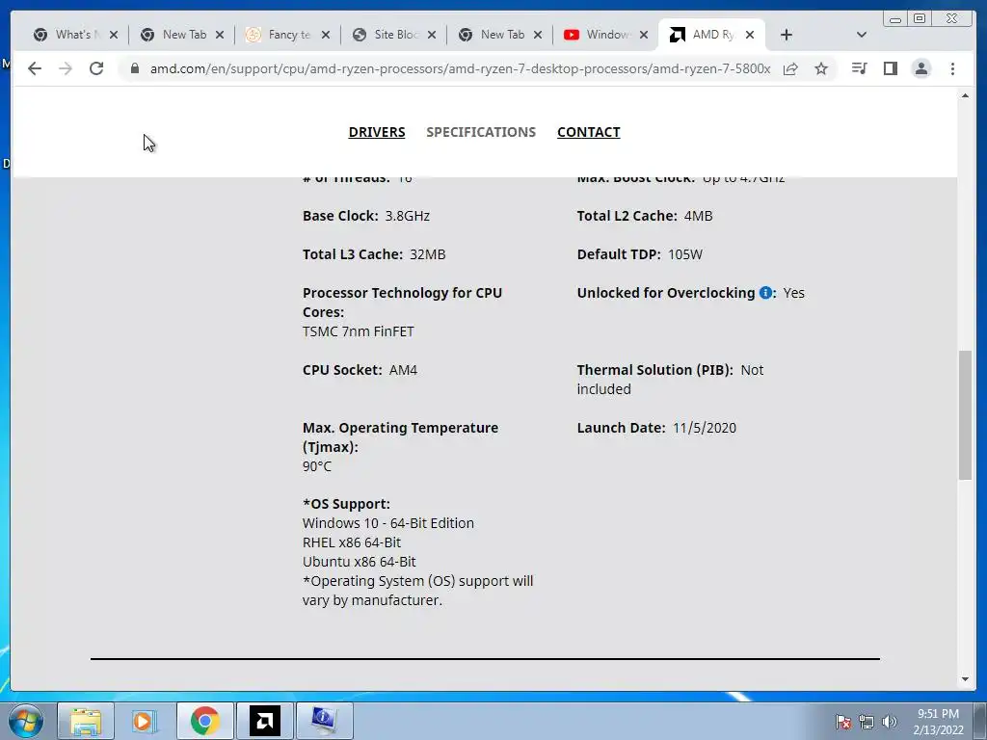Open the network tray icon
987x740 pixels.
(867, 722)
